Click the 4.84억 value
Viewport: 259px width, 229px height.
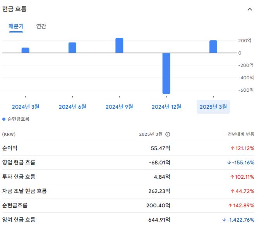pos(162,177)
